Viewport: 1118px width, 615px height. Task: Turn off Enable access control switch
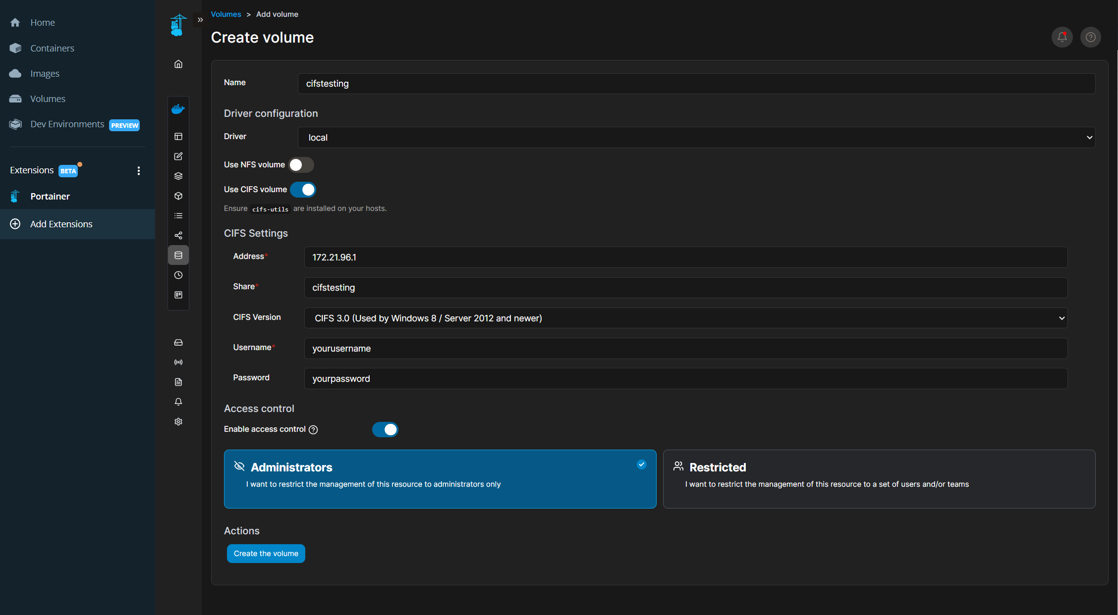coord(385,429)
